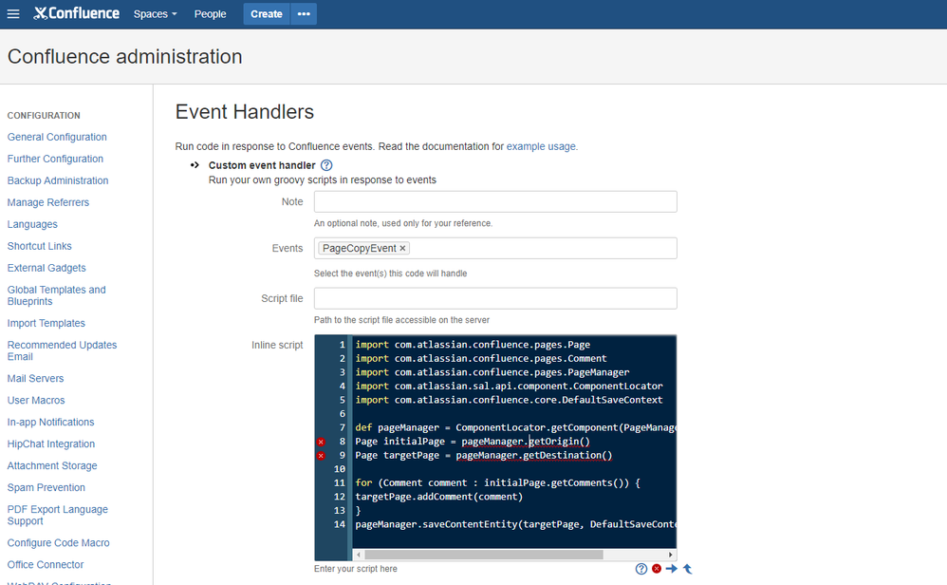Click the code editor horizontal scrollbar thumb
The height and width of the screenshot is (585, 947).
coord(484,555)
